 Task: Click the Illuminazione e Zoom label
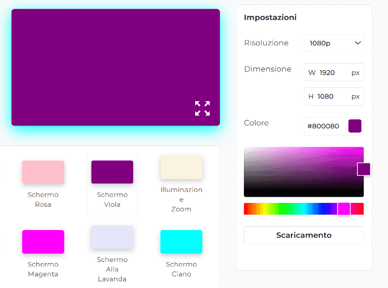(x=181, y=200)
